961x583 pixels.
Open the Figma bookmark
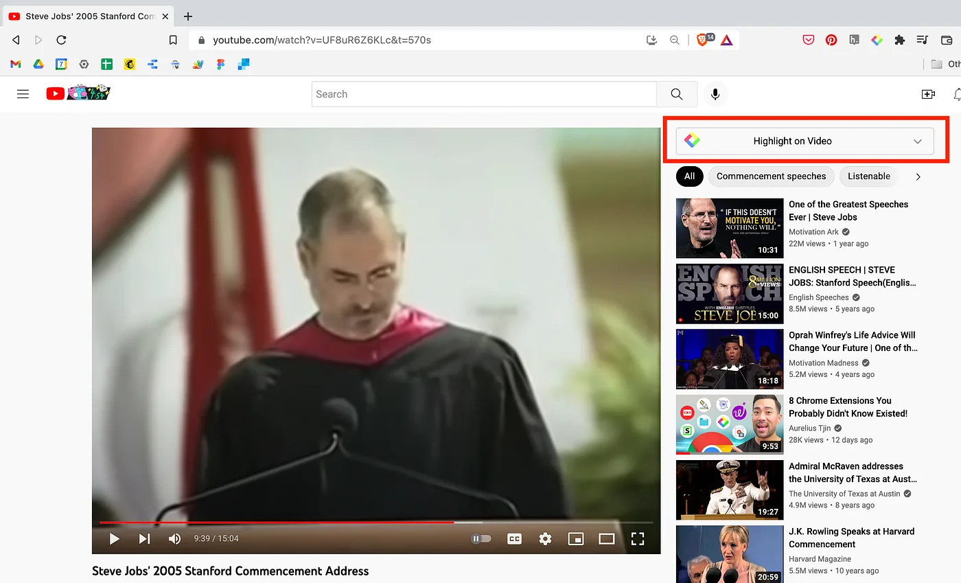point(220,64)
